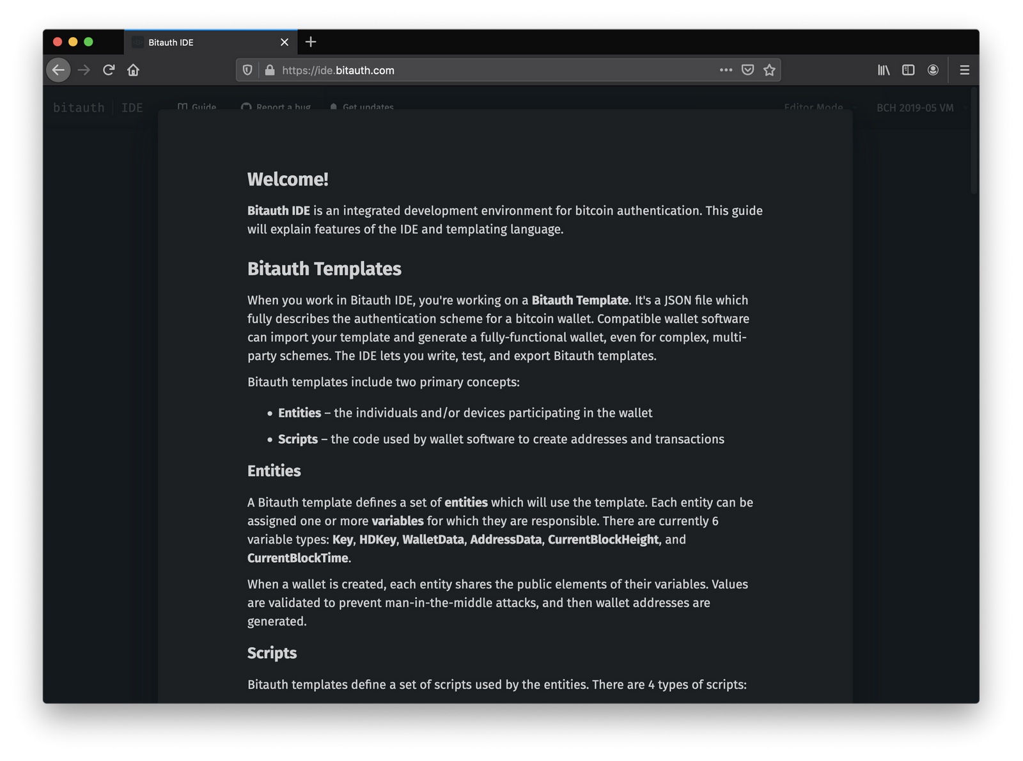Image resolution: width=1023 pixels, height=761 pixels.
Task: Open a new browser tab with the plus
Action: 311,42
